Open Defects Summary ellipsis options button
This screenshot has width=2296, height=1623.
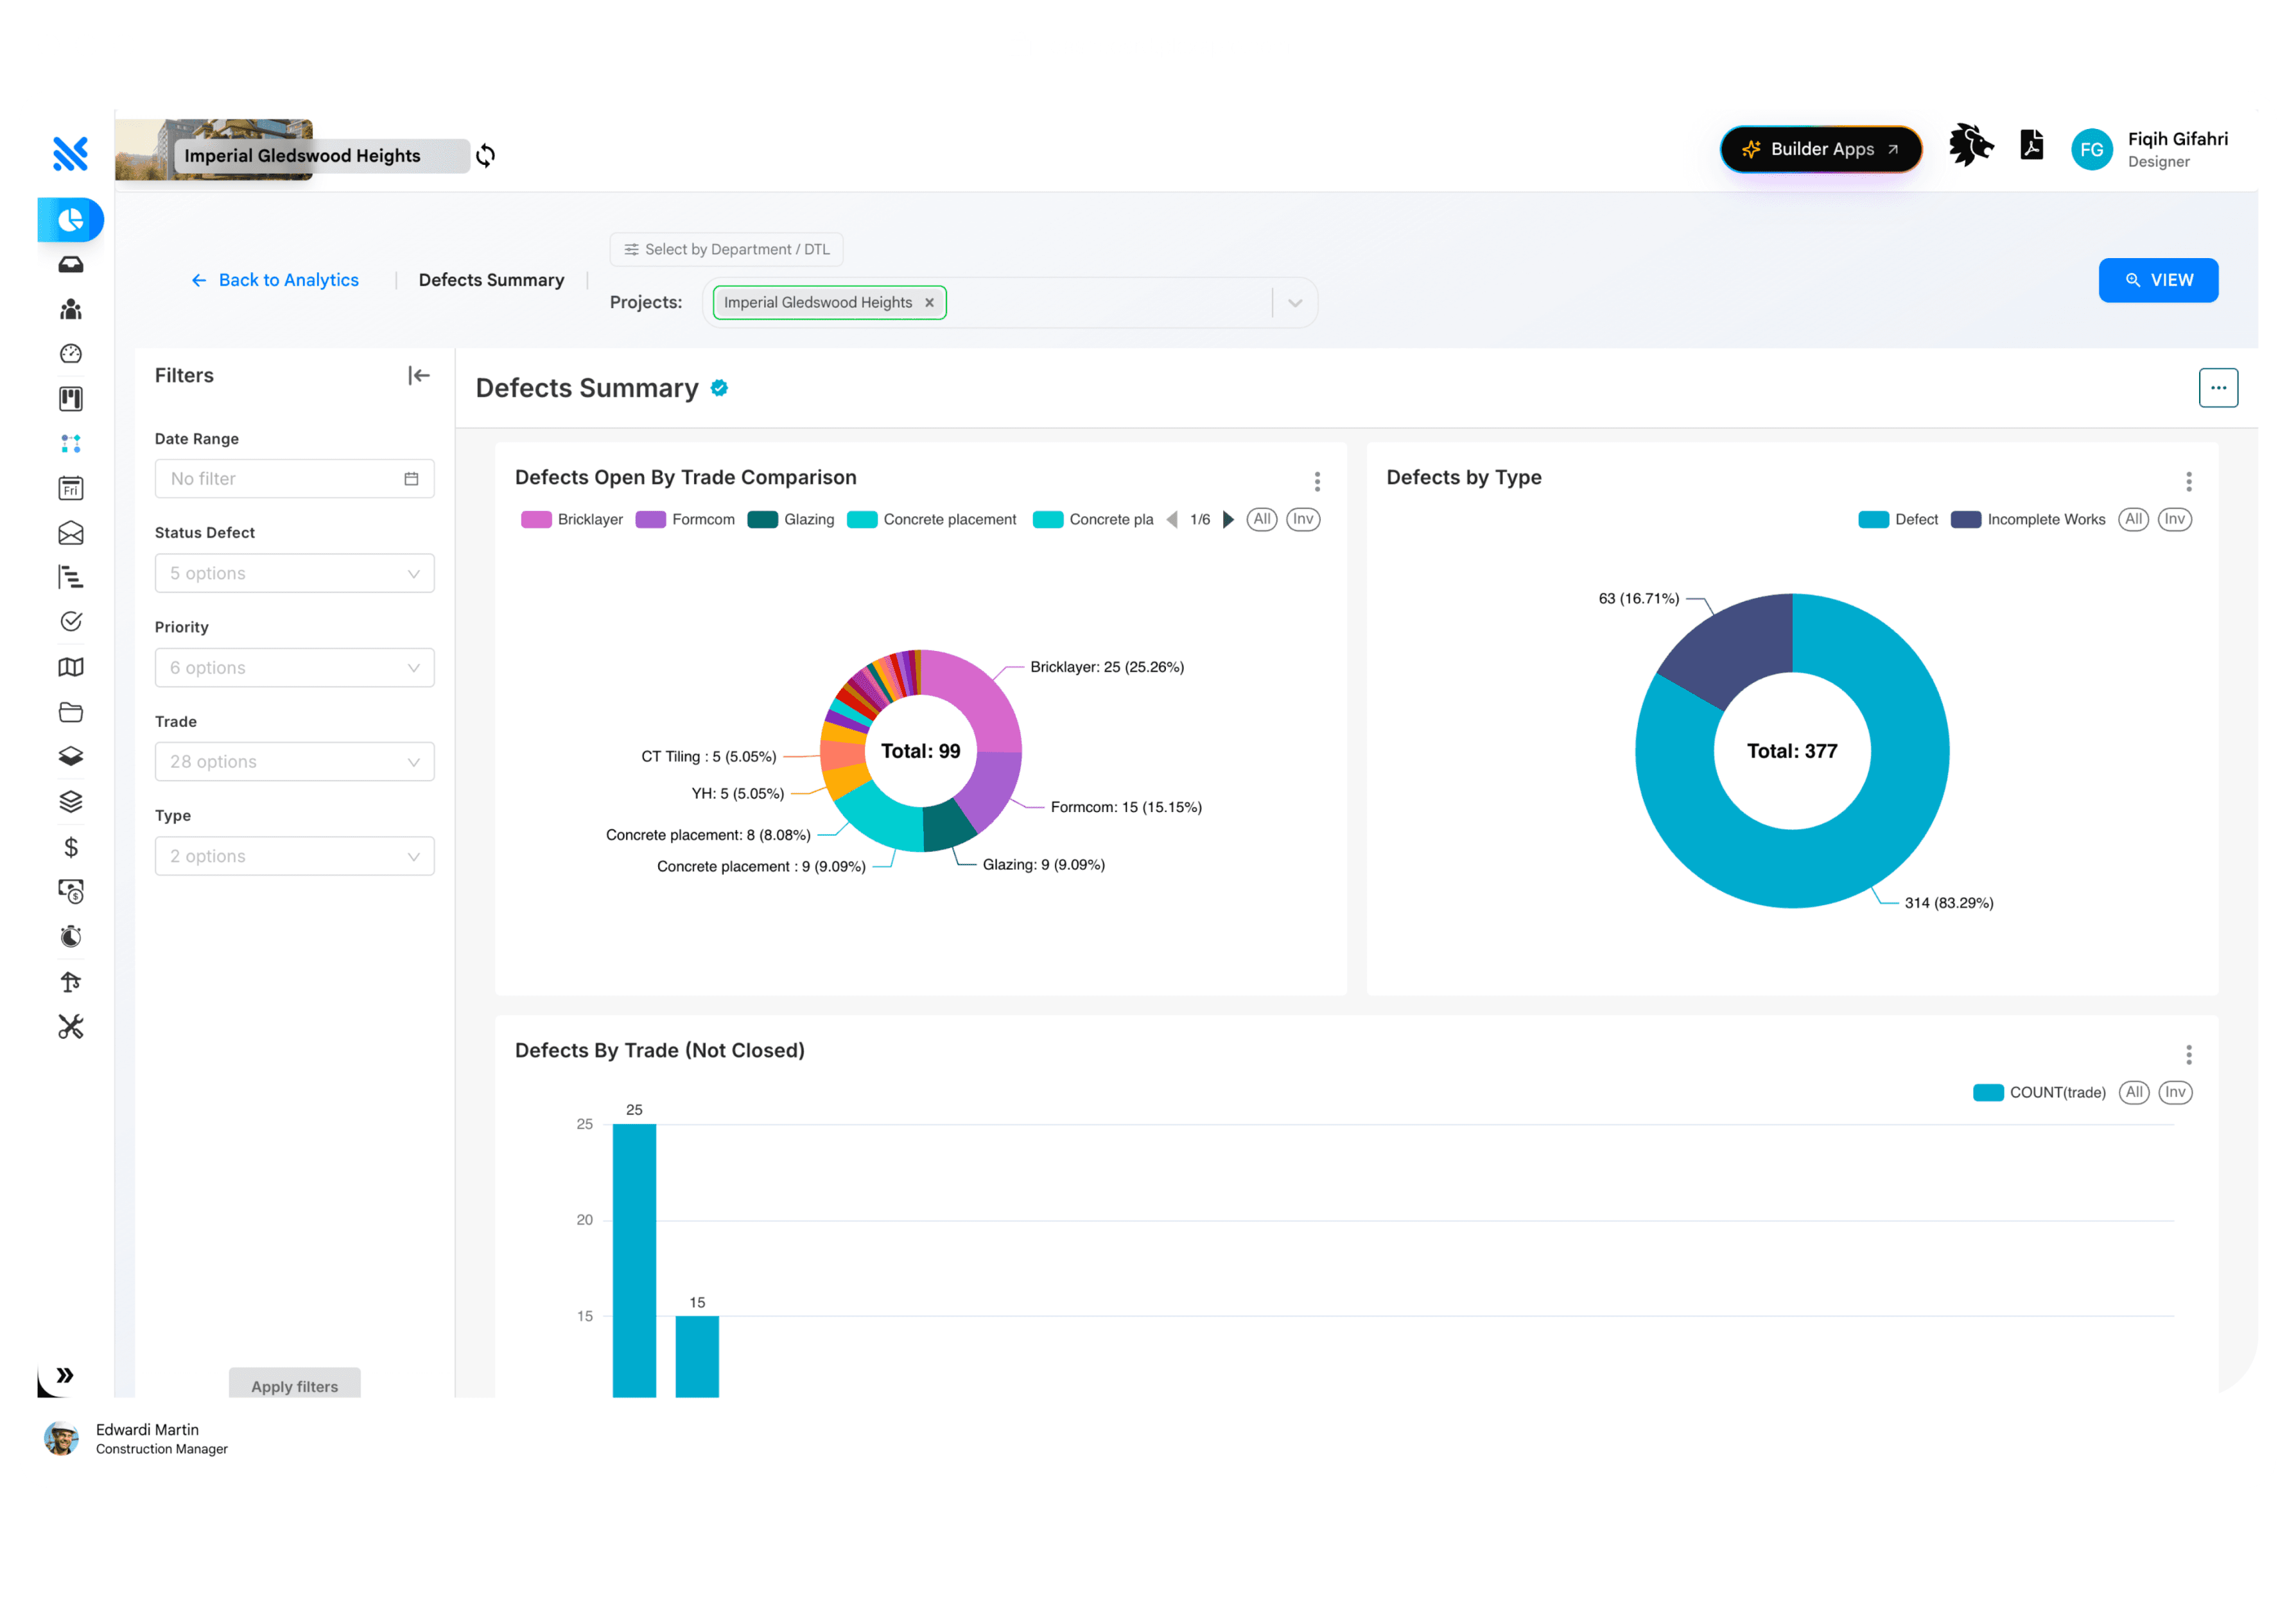pyautogui.click(x=2218, y=388)
